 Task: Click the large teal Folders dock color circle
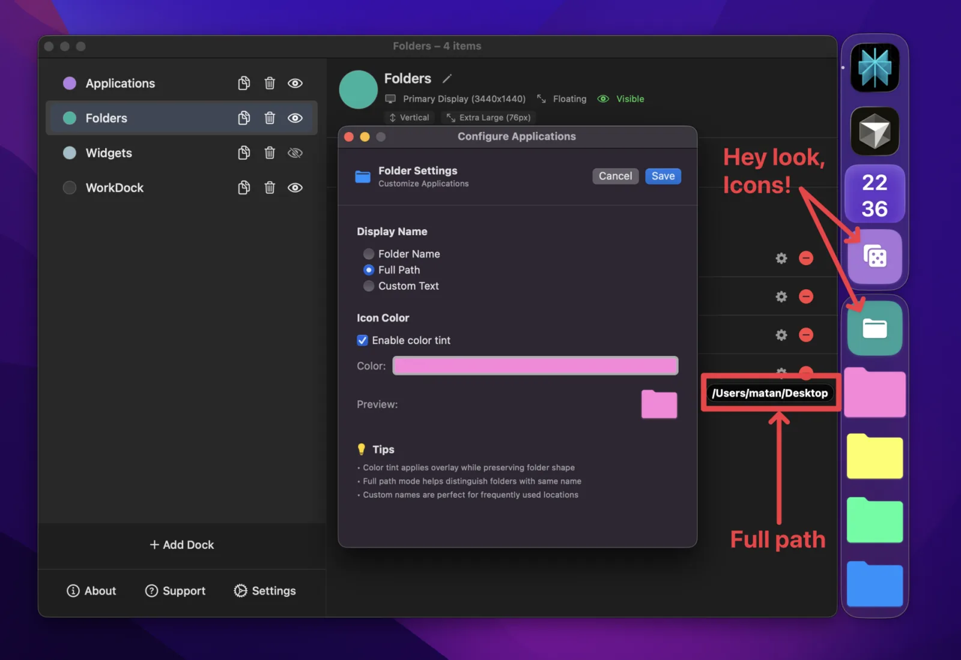click(x=359, y=89)
